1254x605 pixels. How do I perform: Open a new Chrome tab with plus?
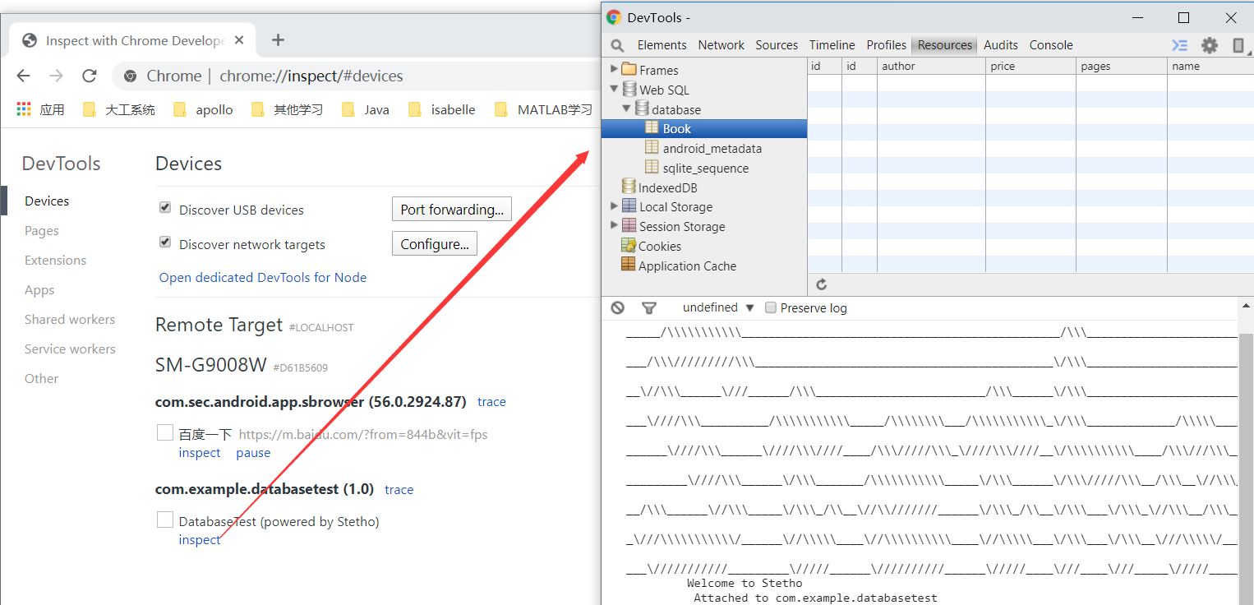click(x=278, y=39)
